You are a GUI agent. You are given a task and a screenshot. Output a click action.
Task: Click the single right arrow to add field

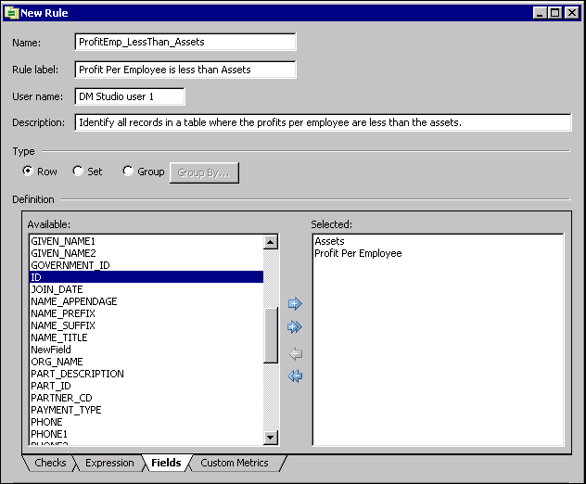coord(296,303)
